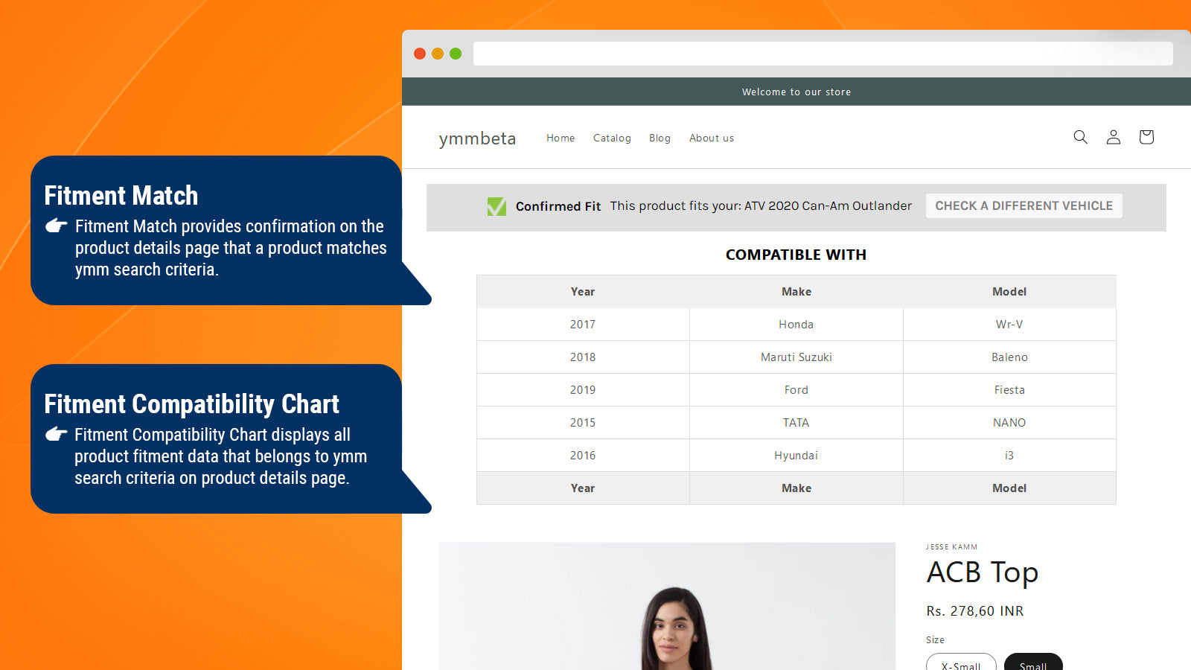The height and width of the screenshot is (670, 1191).
Task: Open the Blog page
Action: (660, 138)
